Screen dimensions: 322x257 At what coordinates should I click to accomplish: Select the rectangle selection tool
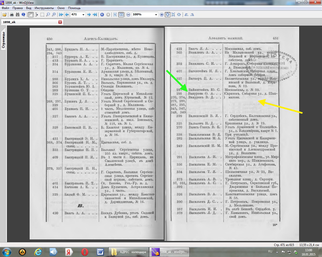[x=42, y=15]
